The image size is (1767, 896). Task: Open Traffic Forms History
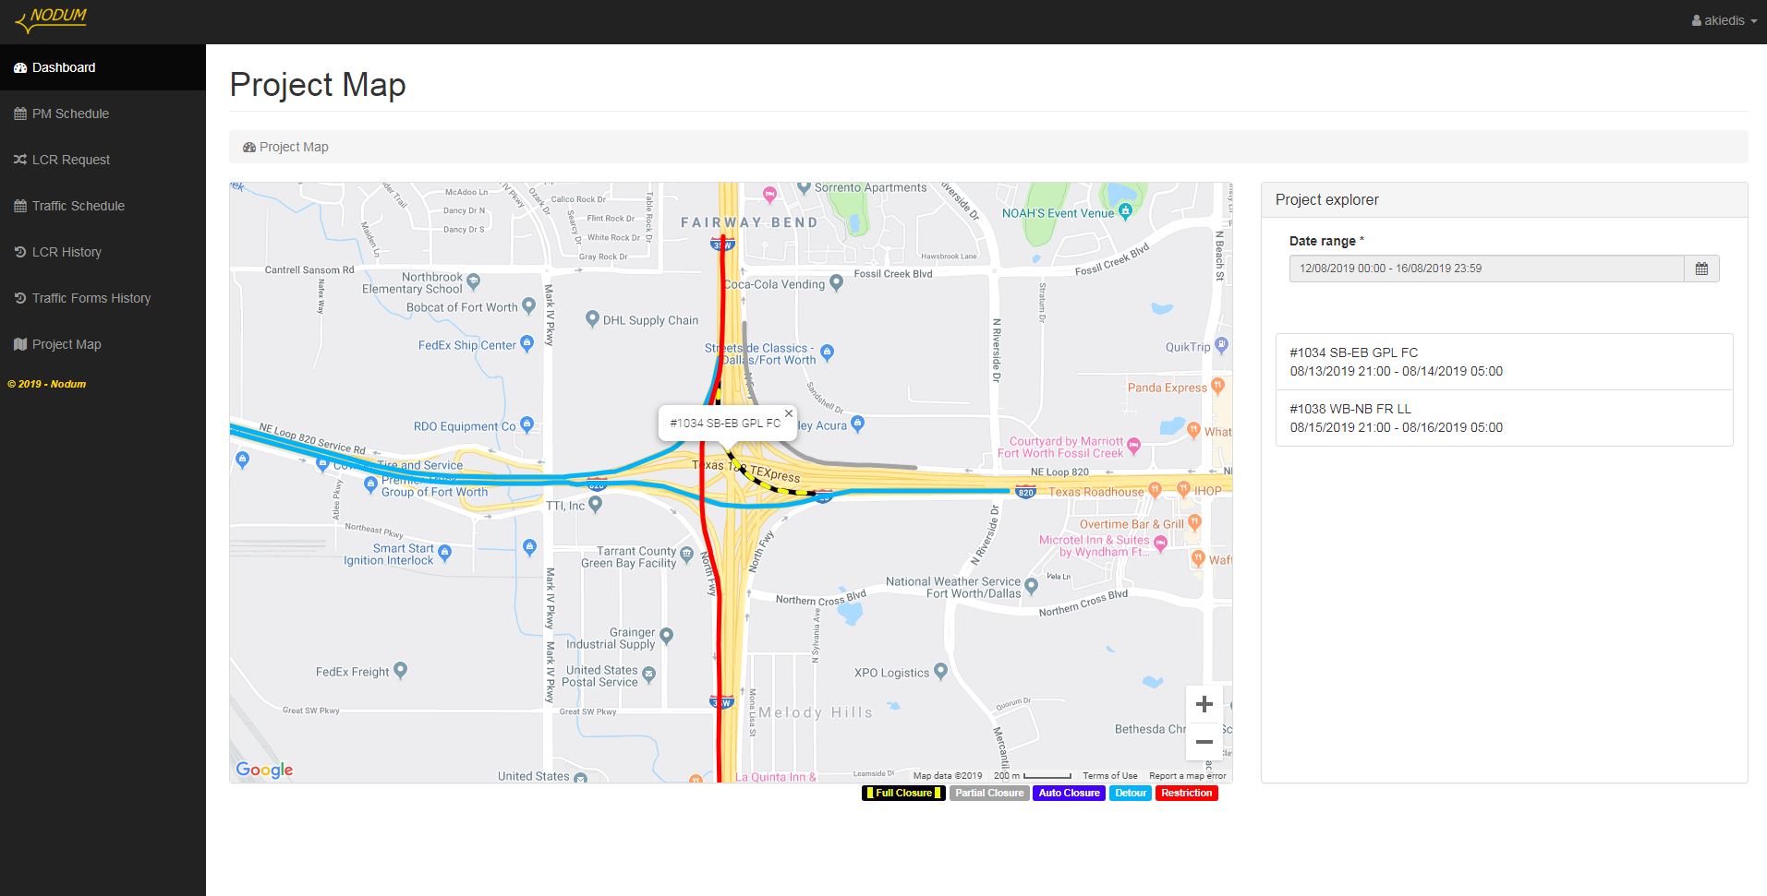103,298
